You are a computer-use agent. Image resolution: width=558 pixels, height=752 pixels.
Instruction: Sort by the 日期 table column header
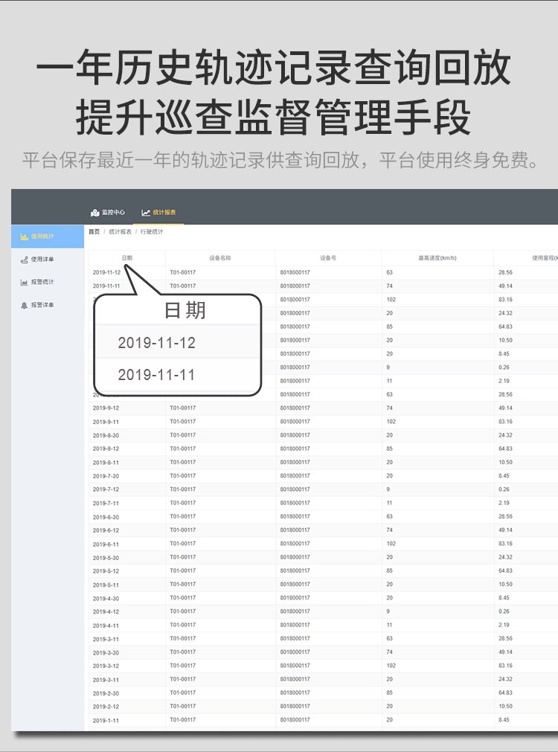tap(126, 258)
